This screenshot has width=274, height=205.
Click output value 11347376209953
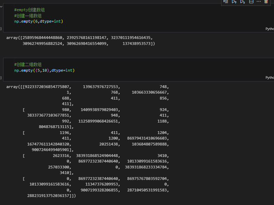[x=102, y=184]
